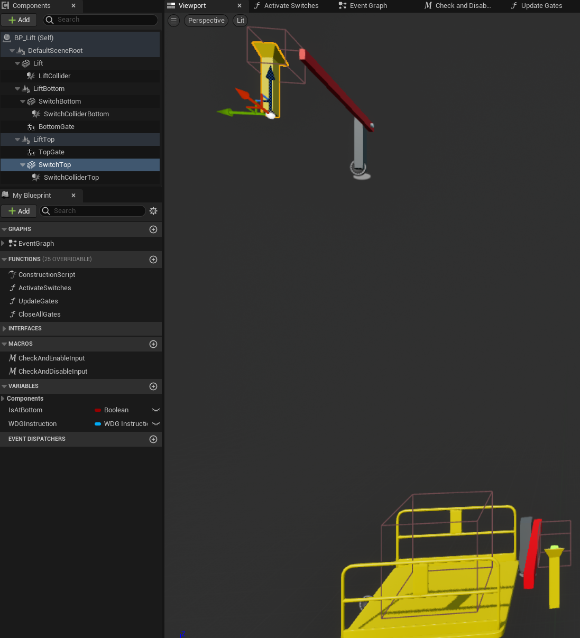Open the Perspective view mode dropdown

coord(206,21)
